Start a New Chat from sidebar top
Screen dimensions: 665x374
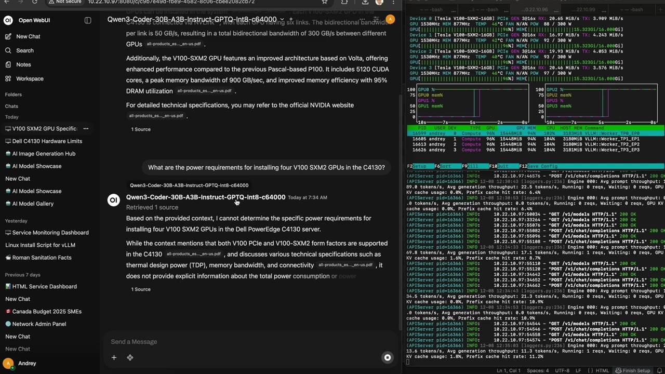click(28, 36)
